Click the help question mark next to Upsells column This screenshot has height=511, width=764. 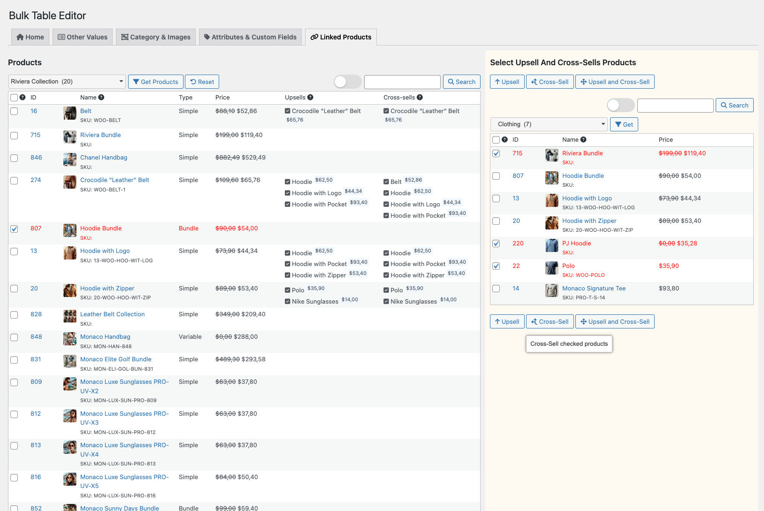[x=309, y=97]
